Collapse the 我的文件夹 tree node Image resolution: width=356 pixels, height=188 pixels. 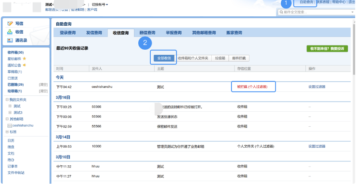7,99
